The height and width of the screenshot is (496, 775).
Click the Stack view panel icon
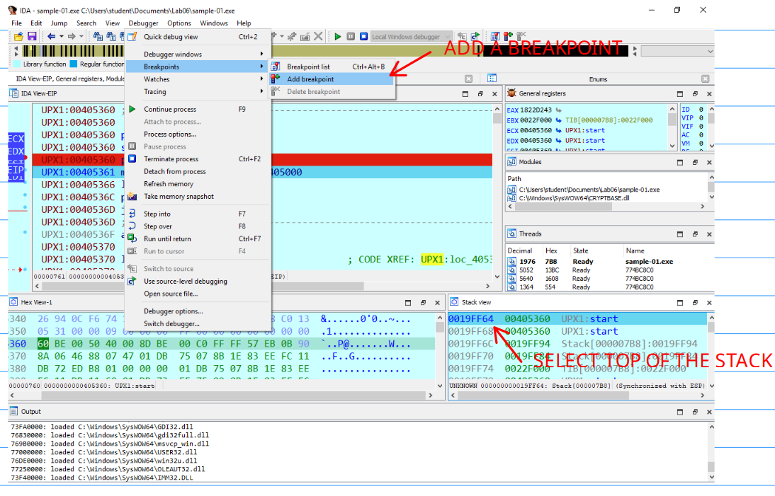pyautogui.click(x=454, y=302)
